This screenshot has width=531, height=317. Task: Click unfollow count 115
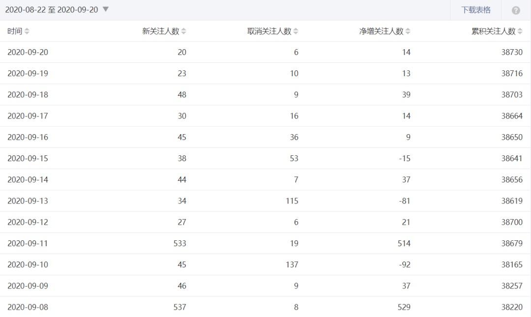[x=292, y=201]
